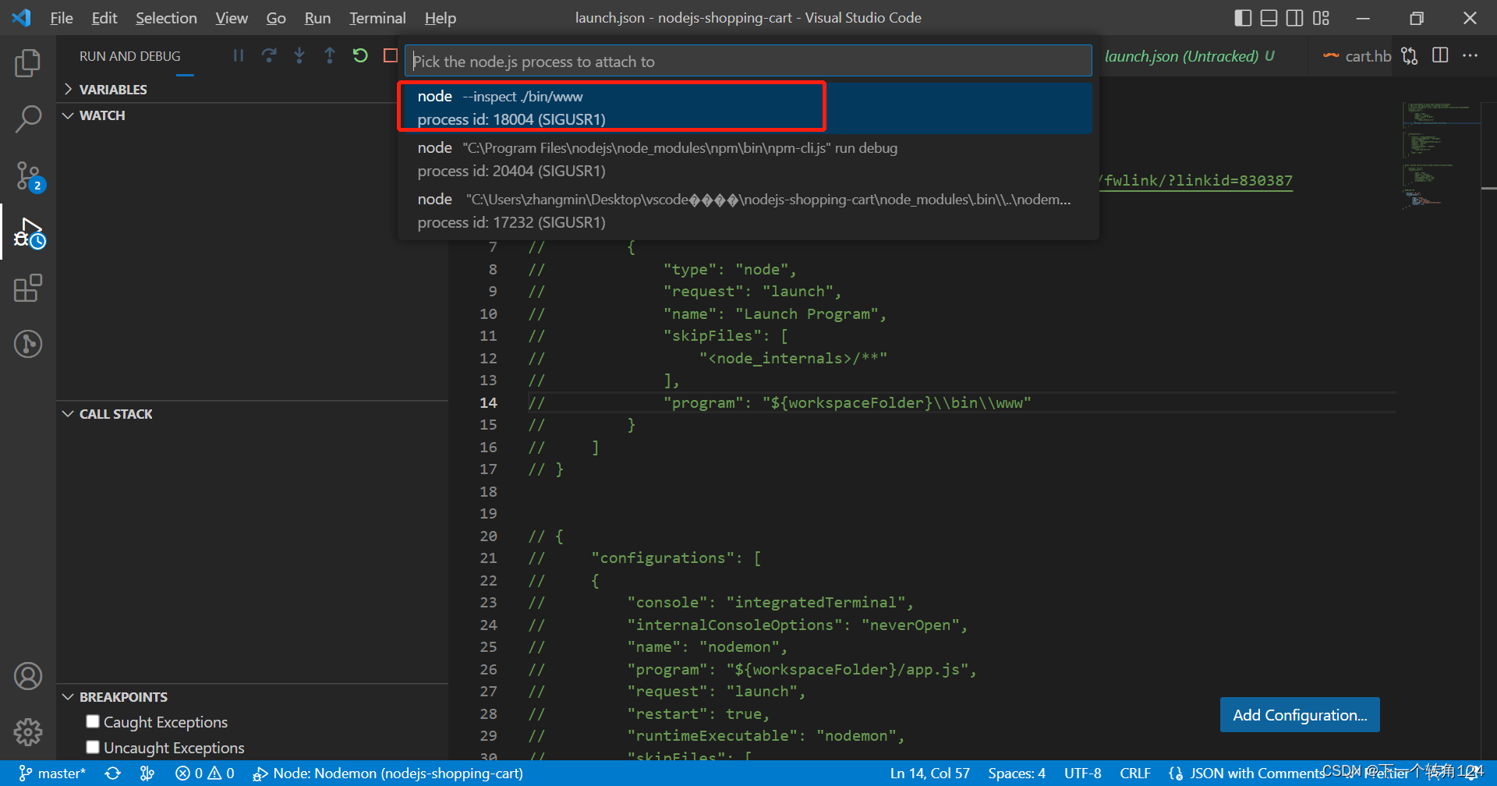The height and width of the screenshot is (786, 1497).
Task: Click debug Step Out arrow
Action: [330, 55]
